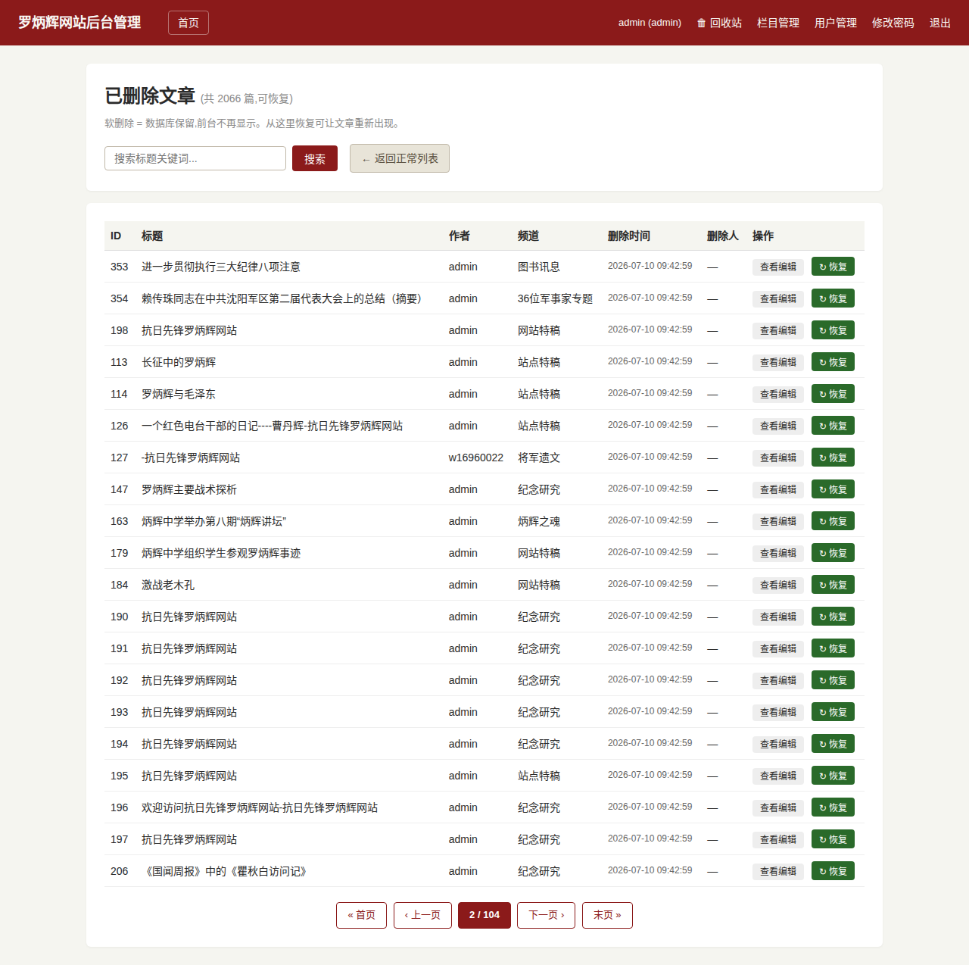Click the 删除时间 column header
The image size is (969, 965).
point(629,236)
